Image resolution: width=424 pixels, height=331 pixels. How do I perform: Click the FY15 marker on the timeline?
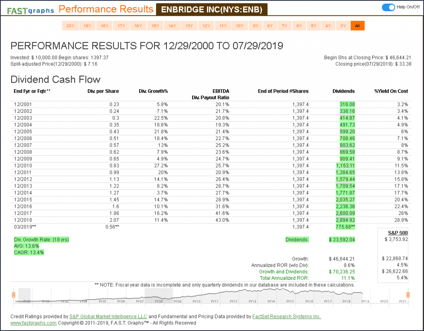290,301
